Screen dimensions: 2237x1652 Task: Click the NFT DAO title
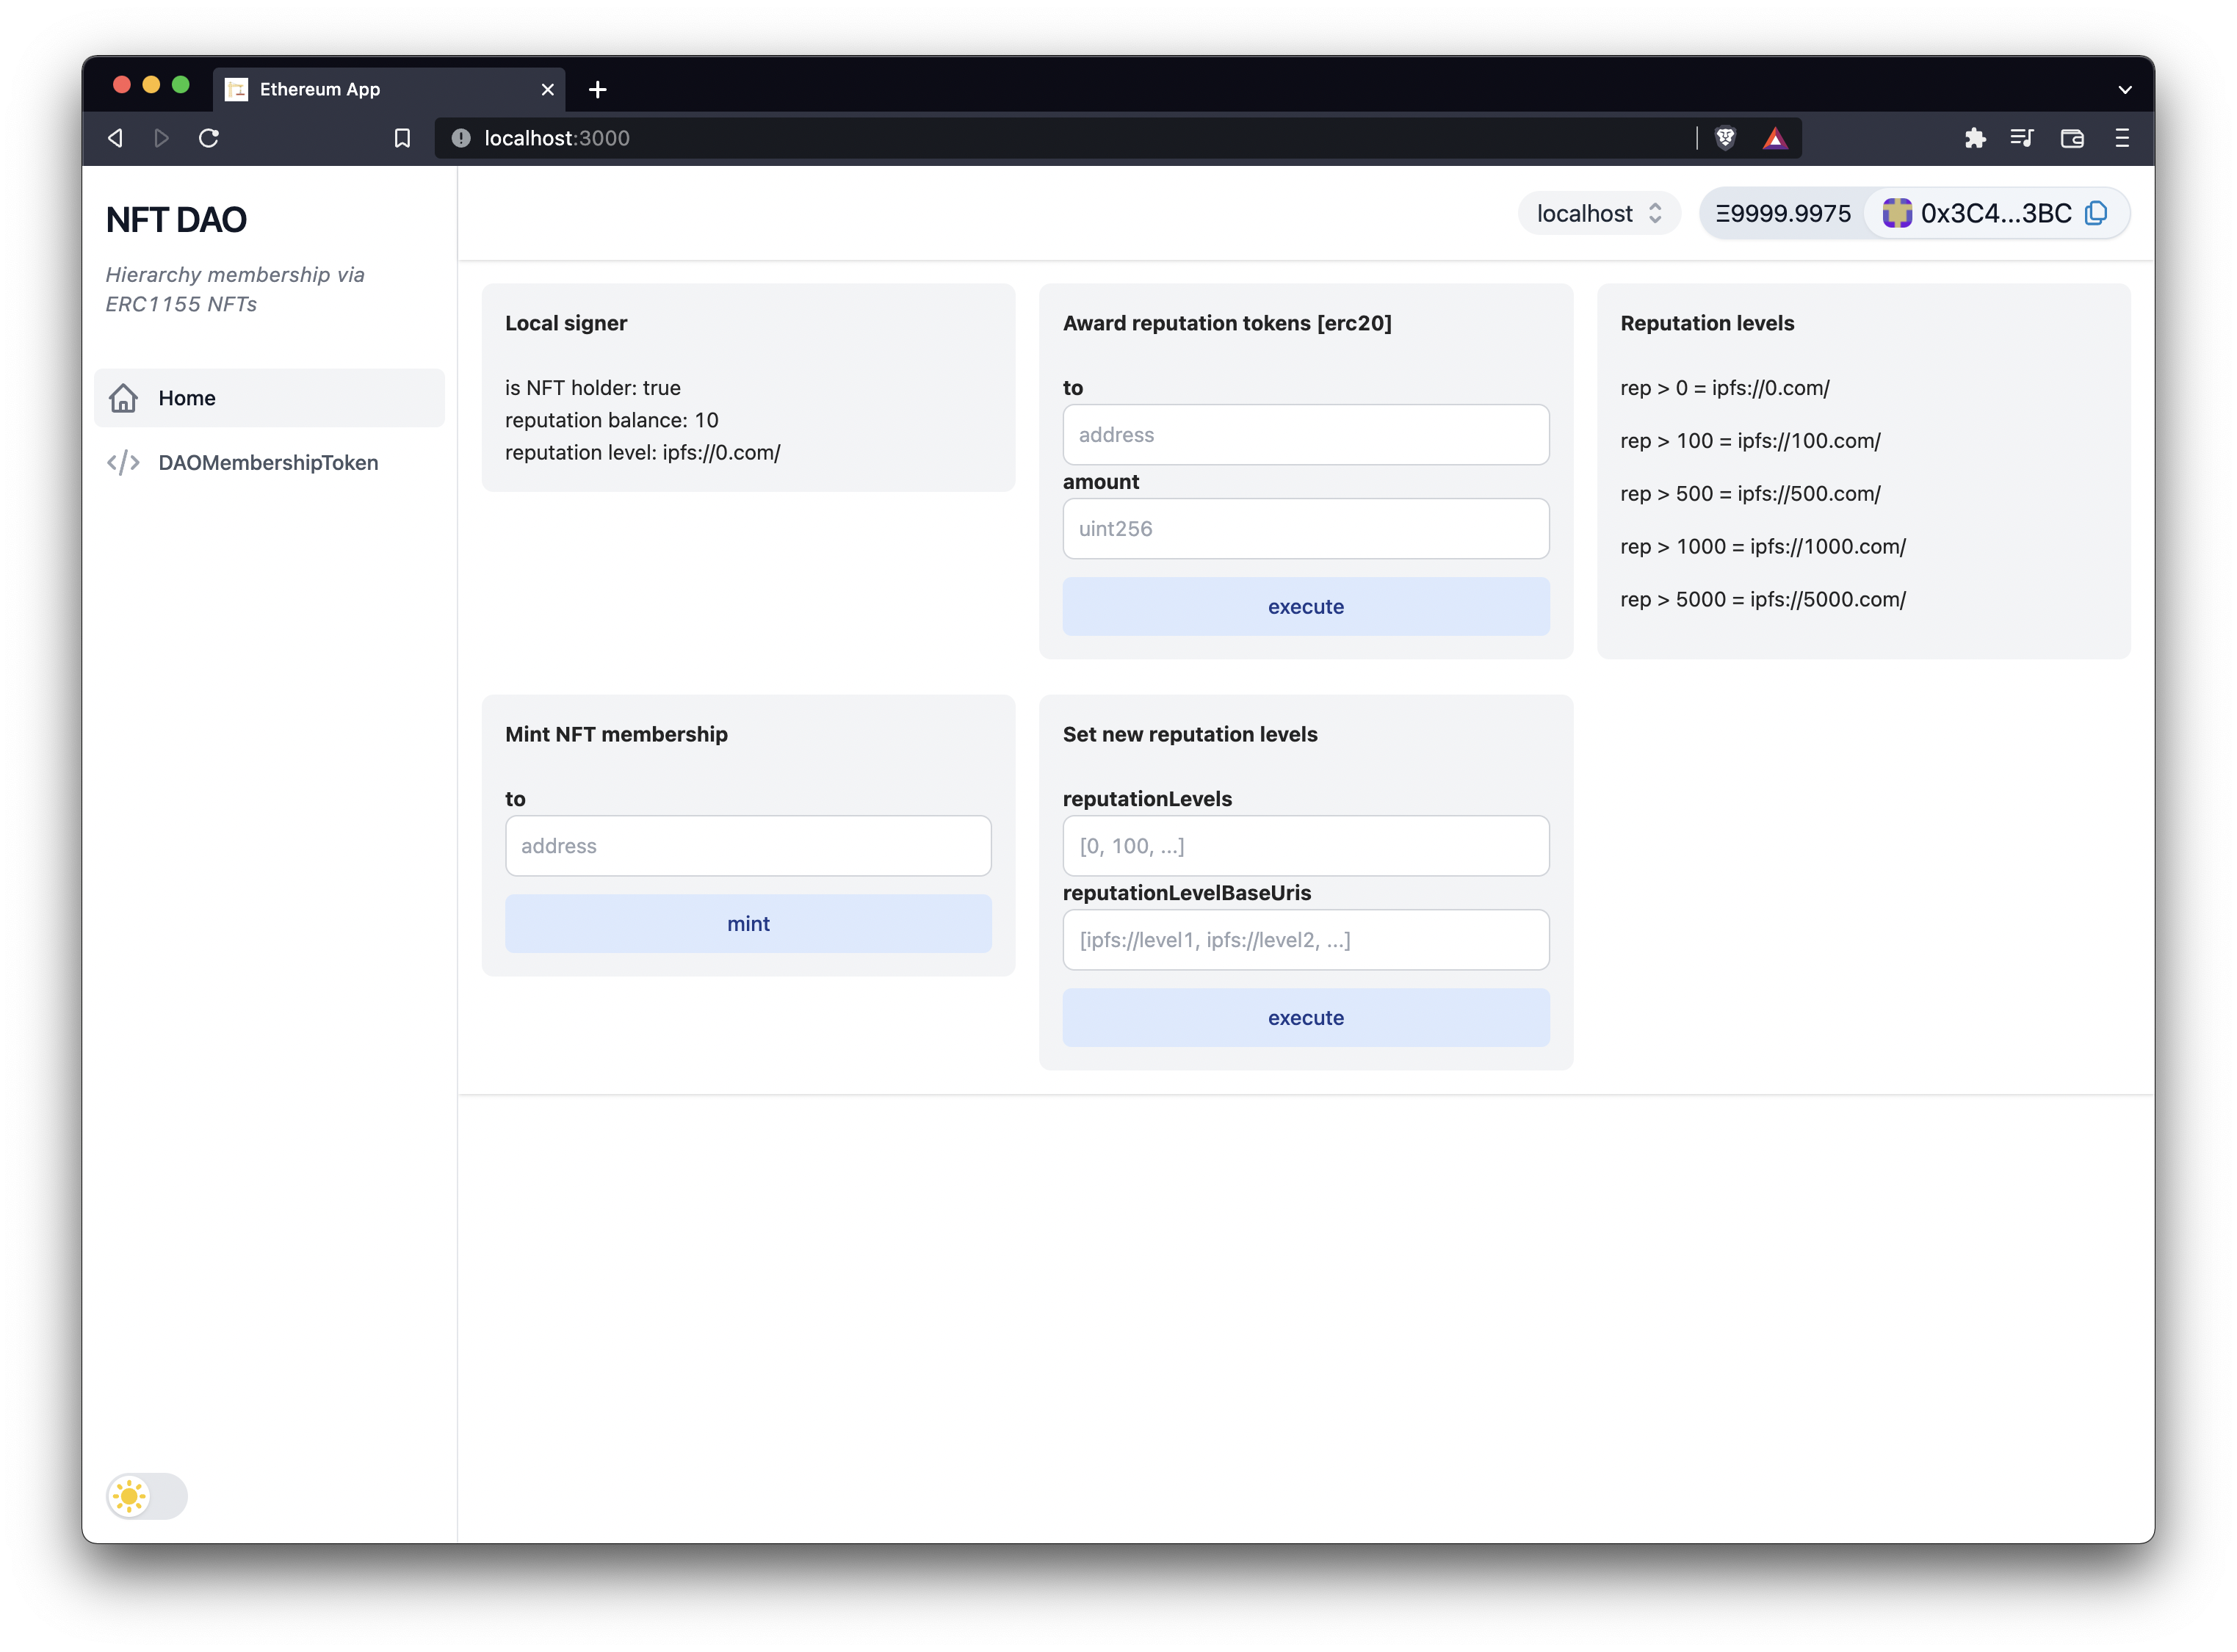point(176,220)
